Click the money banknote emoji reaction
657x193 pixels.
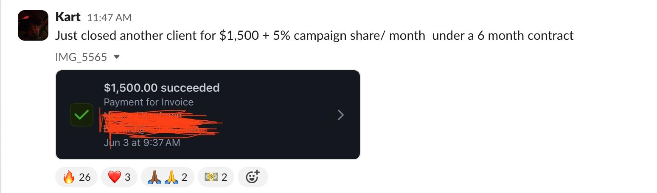pos(215,177)
